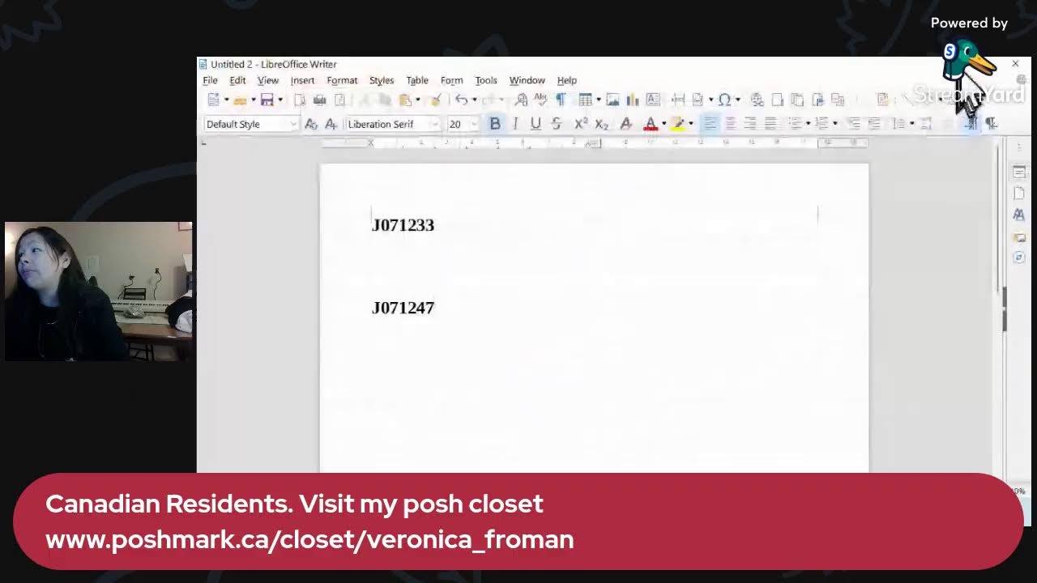Expand the font color dropdown arrow

664,124
